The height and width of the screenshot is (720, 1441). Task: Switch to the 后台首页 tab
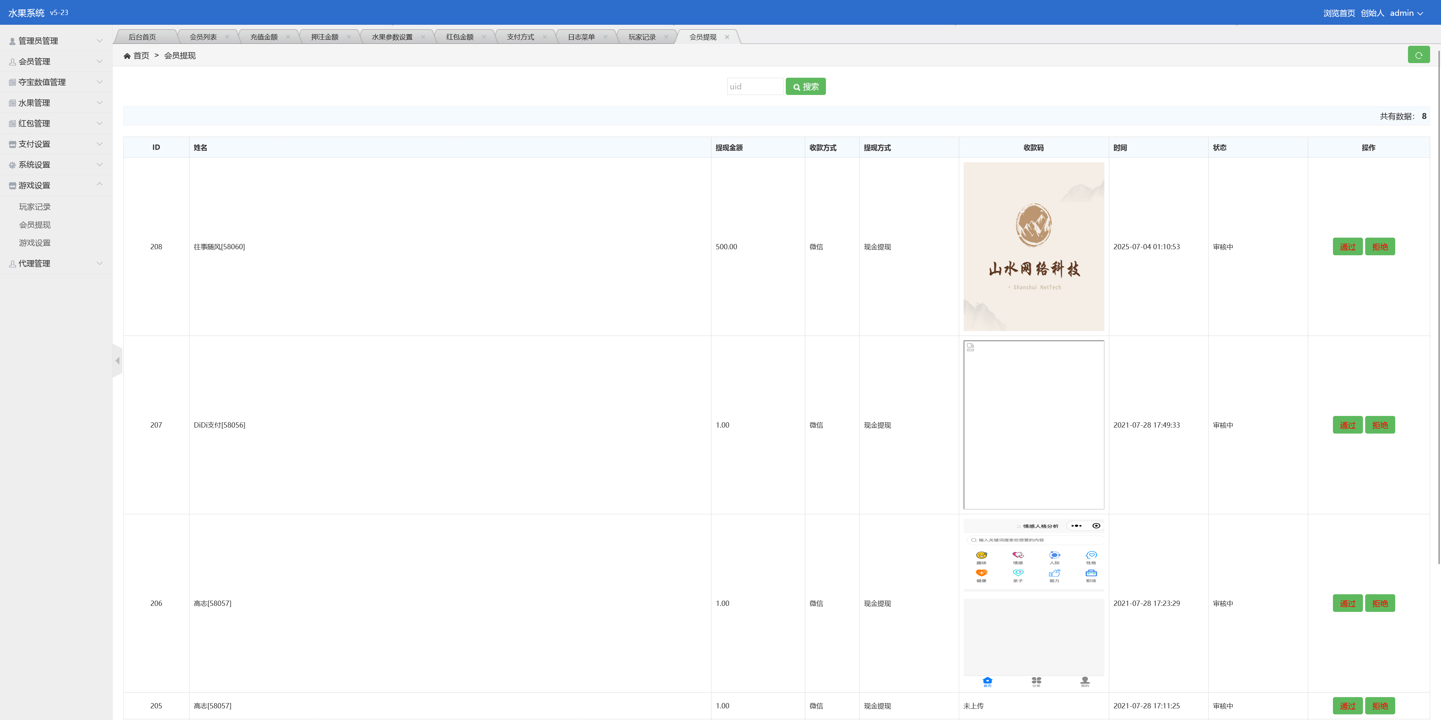pos(142,37)
